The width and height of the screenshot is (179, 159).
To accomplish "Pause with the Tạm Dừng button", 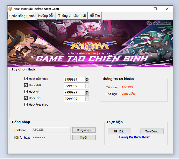I will [x=152, y=131].
